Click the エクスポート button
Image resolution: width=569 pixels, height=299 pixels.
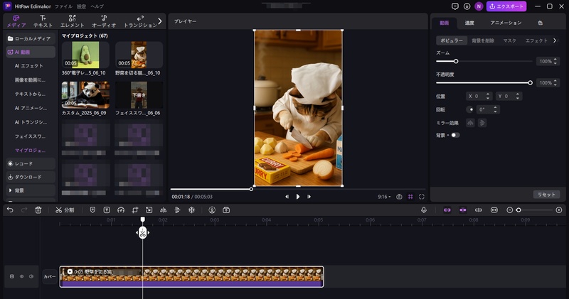506,6
